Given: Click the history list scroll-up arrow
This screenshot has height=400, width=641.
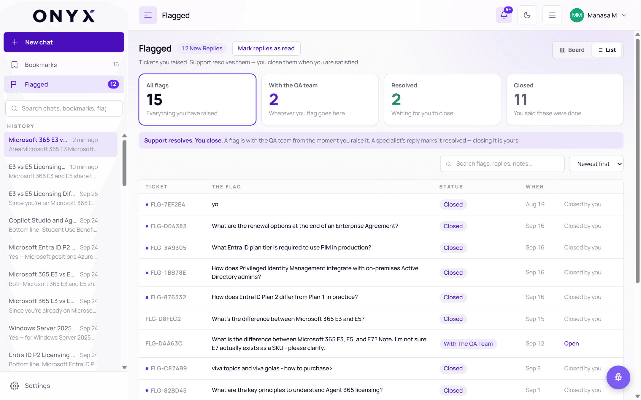Looking at the screenshot, I should click(125, 136).
